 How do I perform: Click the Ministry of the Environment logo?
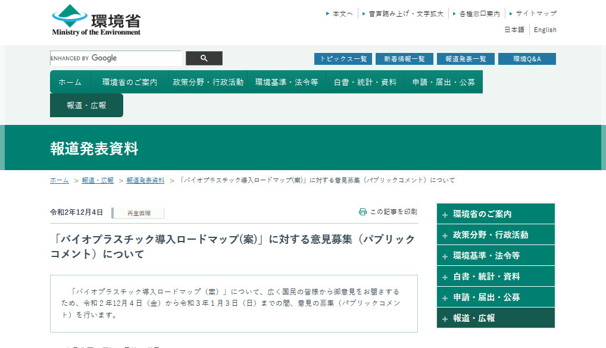click(x=96, y=20)
